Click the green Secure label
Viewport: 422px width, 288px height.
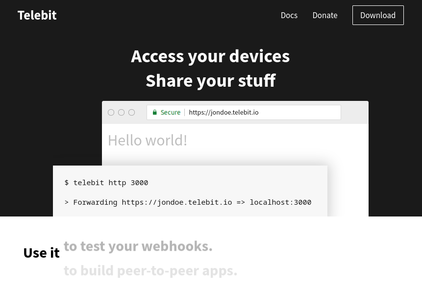click(171, 112)
